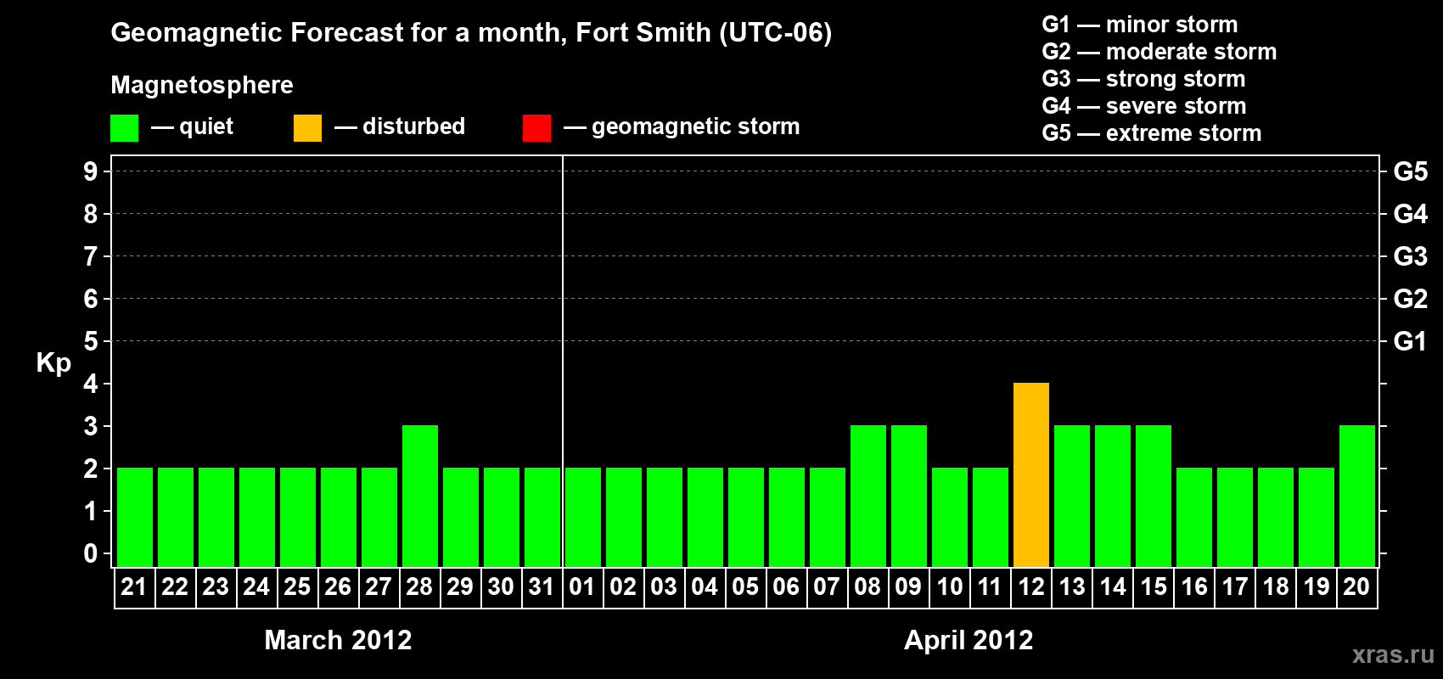Click the green quiet legend swatch
1443x679 pixels.
[x=124, y=128]
